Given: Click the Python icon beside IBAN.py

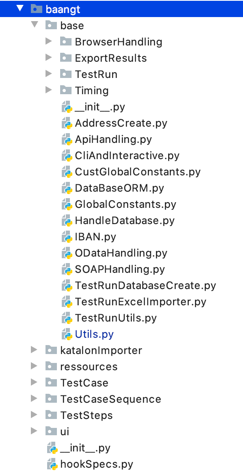Looking at the screenshot, I should click(x=67, y=237).
